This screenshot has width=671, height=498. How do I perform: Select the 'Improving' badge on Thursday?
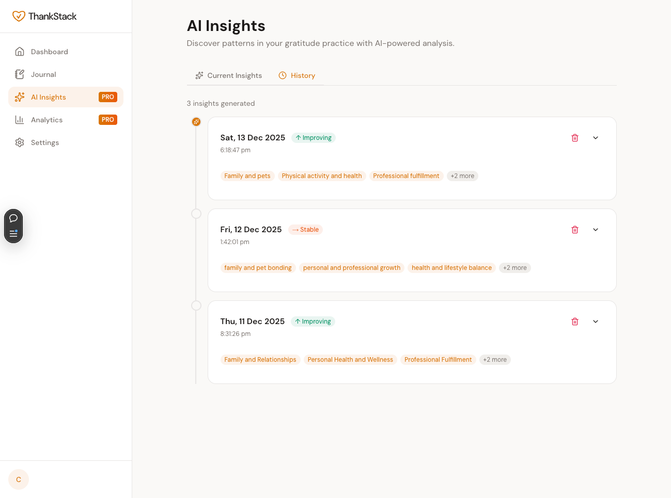tap(313, 321)
